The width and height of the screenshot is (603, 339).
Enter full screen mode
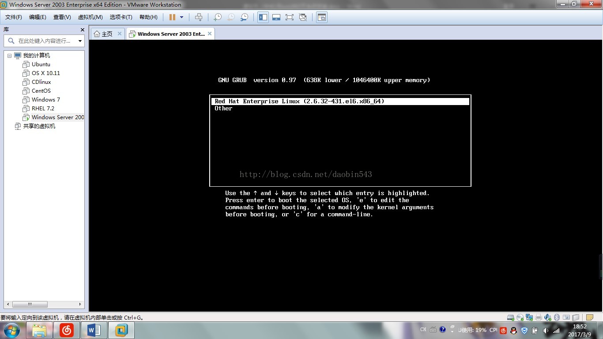pyautogui.click(x=290, y=17)
